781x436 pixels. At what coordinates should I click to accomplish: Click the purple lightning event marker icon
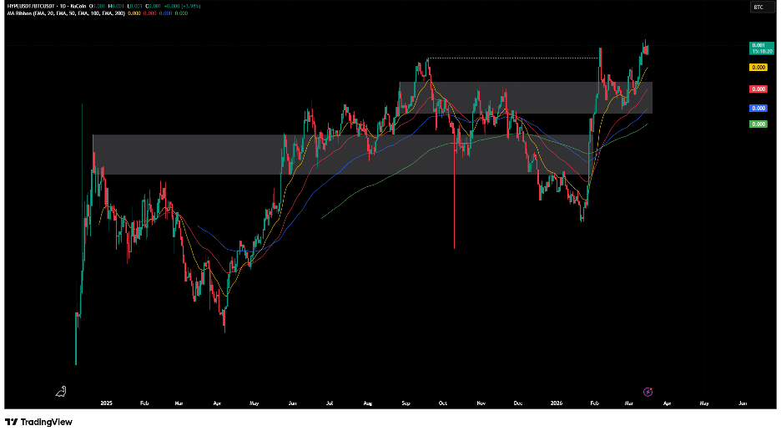(x=648, y=391)
